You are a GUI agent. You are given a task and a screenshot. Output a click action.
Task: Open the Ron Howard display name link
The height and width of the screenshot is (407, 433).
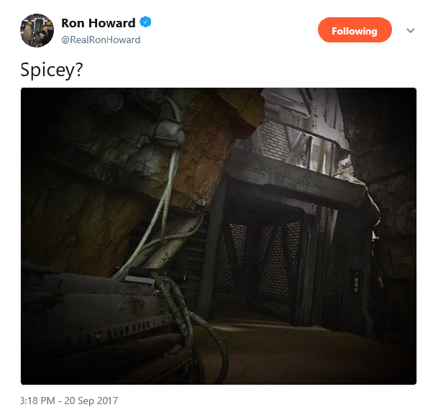98,23
